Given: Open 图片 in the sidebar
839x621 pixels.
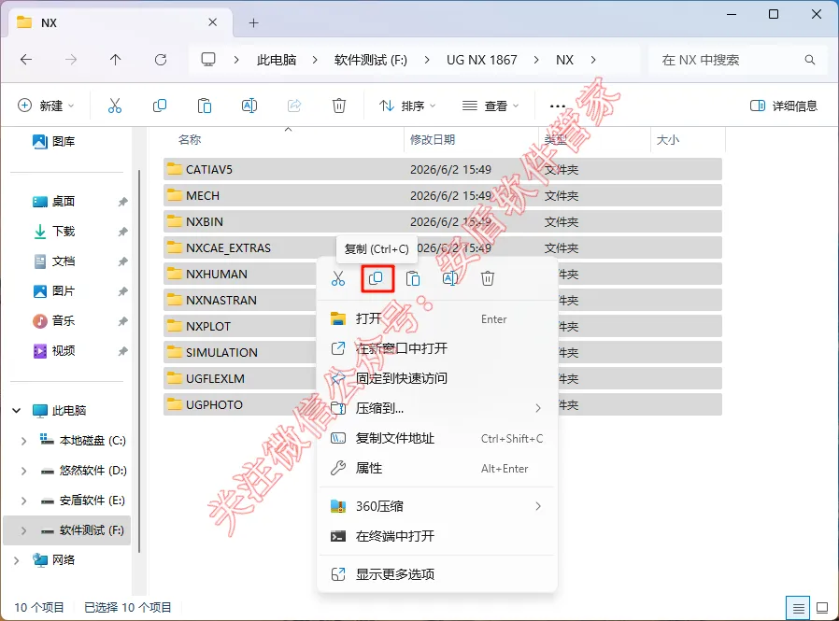Looking at the screenshot, I should [64, 291].
